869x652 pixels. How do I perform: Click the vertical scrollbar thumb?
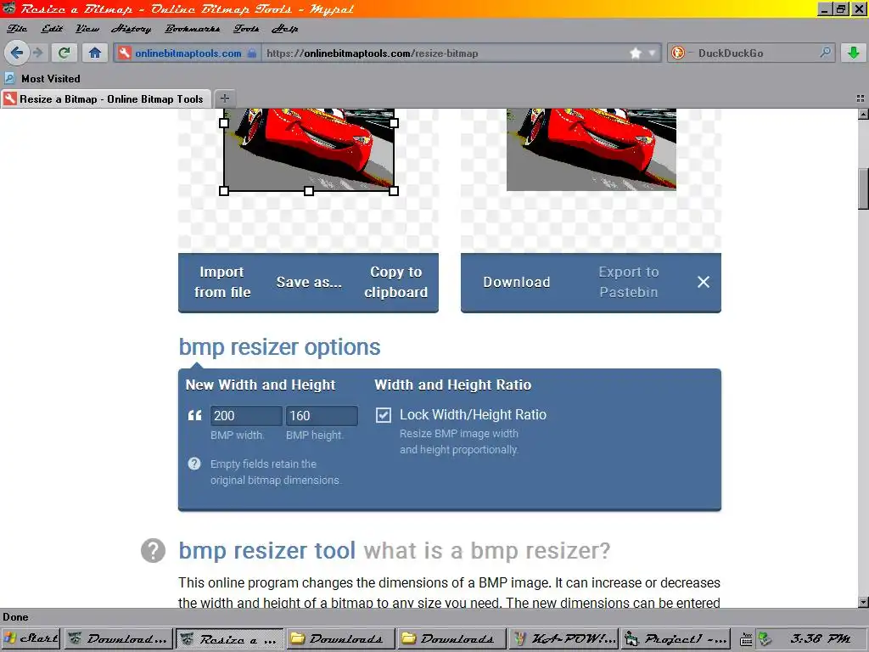(x=863, y=188)
